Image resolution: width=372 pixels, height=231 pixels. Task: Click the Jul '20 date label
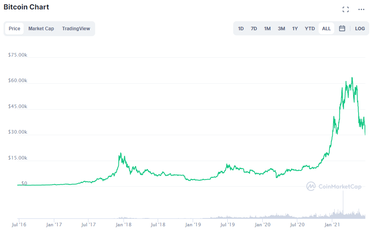(297, 225)
